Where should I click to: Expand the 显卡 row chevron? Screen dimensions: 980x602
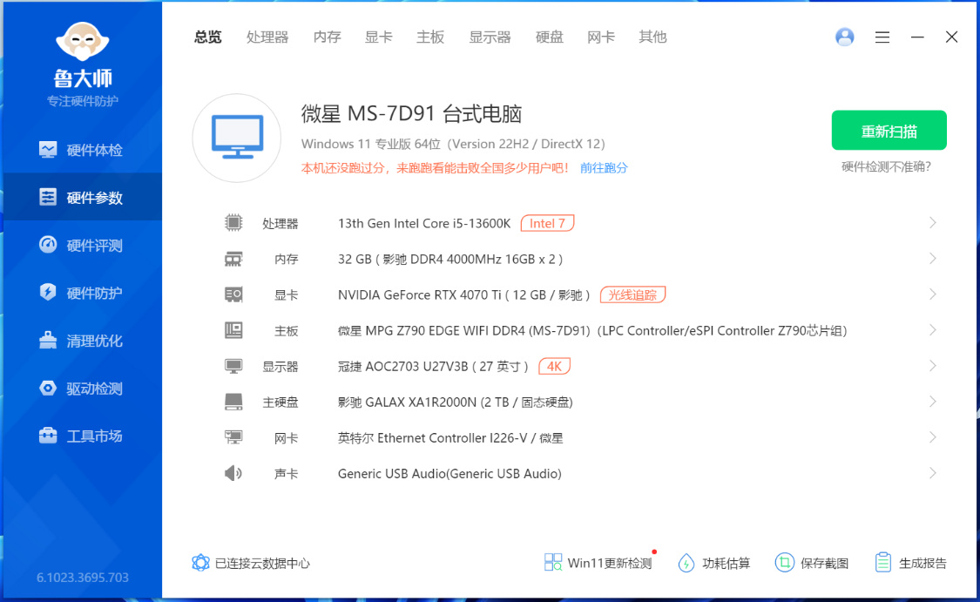tap(932, 294)
